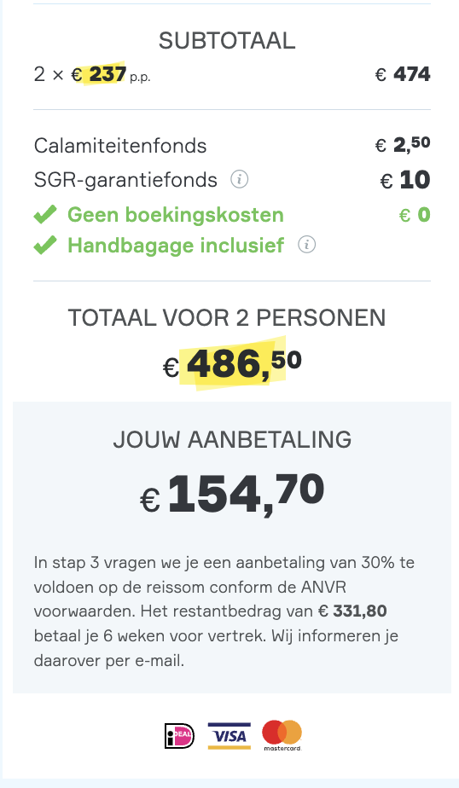The image size is (459, 788).
Task: Open the SGR-garantiefonds info icon
Action: coord(239,179)
